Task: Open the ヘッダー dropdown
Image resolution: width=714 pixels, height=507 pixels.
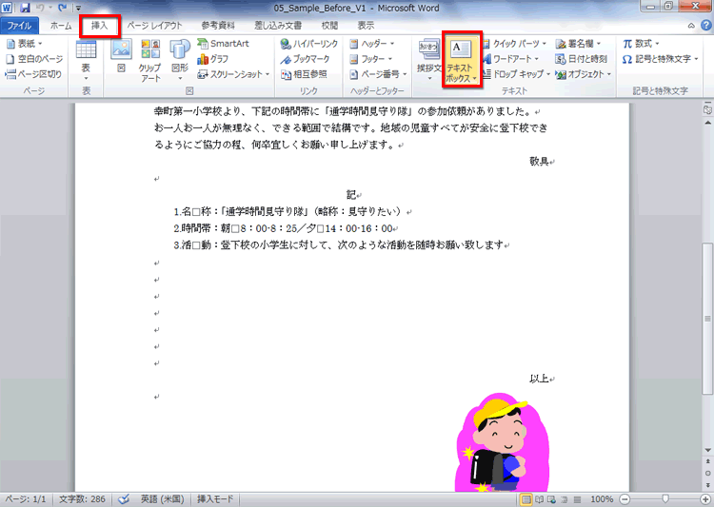Action: tap(371, 44)
